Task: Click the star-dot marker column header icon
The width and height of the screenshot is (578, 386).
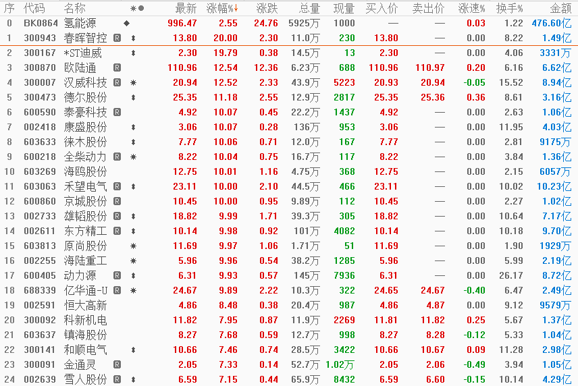Action: (x=137, y=8)
